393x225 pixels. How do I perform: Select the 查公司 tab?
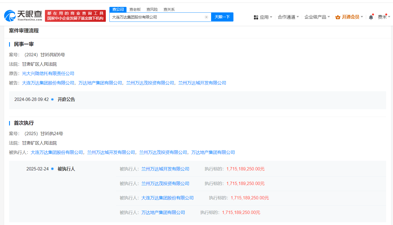click(x=118, y=9)
